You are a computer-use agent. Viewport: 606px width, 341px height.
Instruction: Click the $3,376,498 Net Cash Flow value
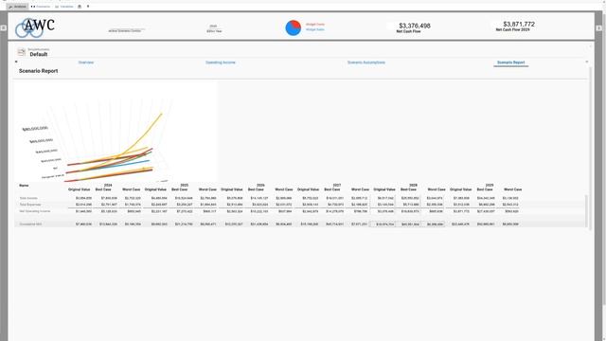(415, 26)
